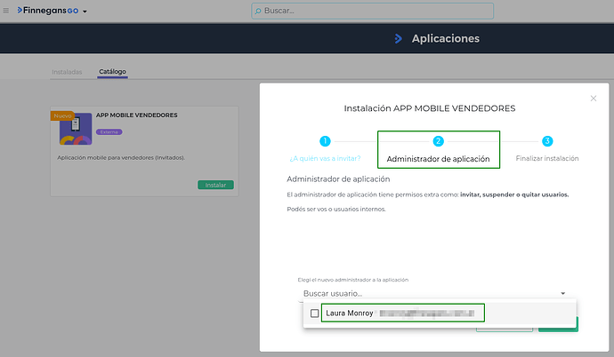
Task: Click the Buscar usuario combo box
Action: 427,293
